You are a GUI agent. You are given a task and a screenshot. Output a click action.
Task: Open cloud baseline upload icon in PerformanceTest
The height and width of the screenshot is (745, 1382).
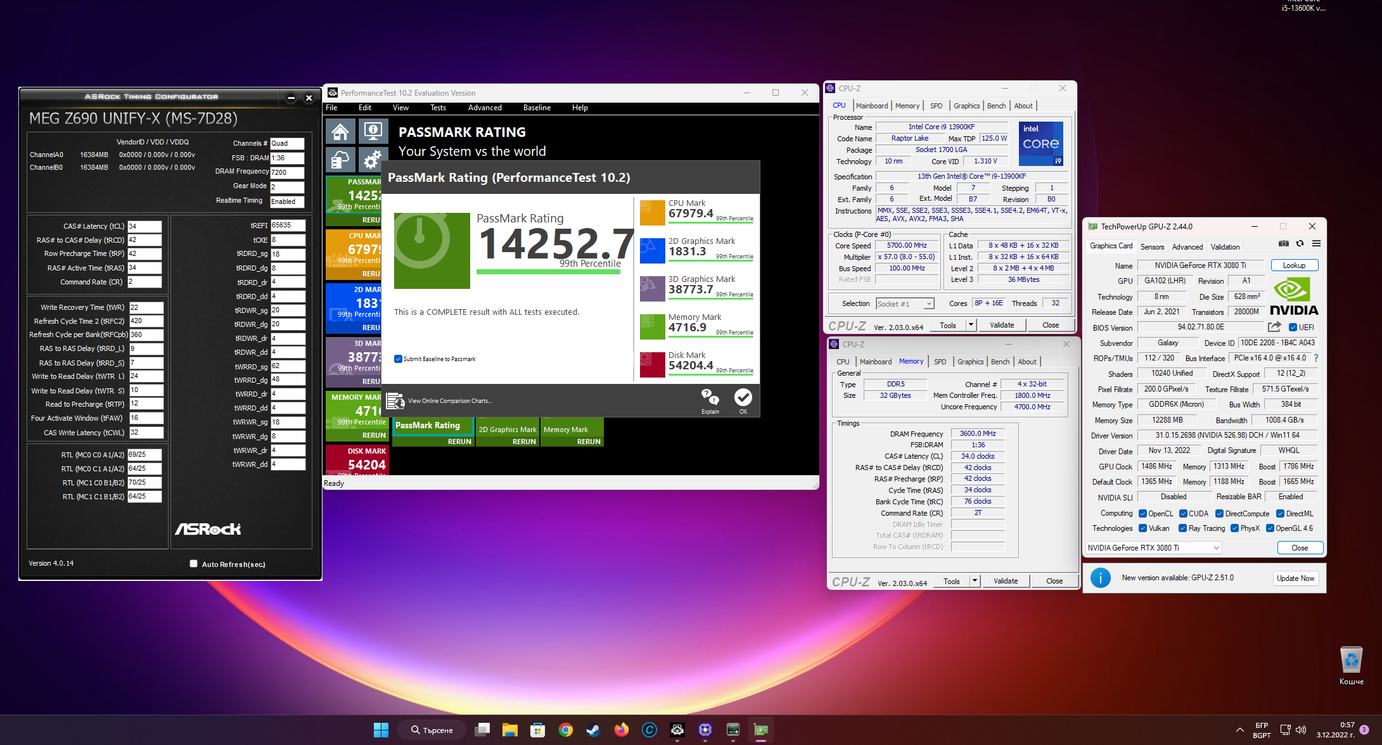[340, 160]
